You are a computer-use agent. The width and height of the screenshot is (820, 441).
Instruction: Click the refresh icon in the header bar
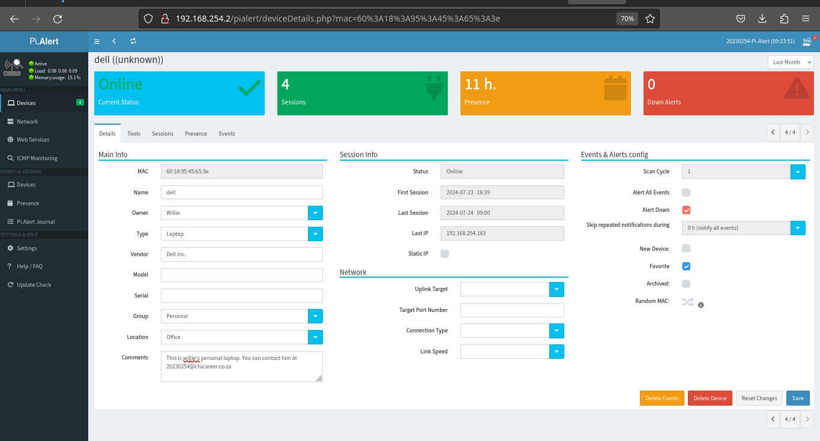tap(133, 41)
